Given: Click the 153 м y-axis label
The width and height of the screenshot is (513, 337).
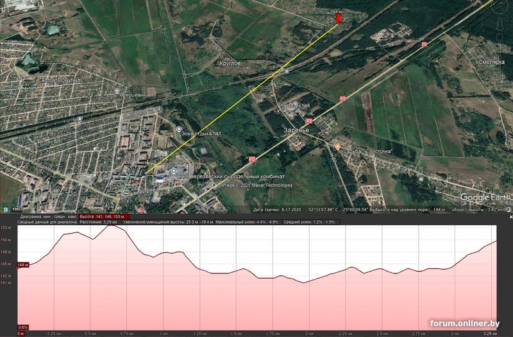Looking at the screenshot, I should (x=5, y=227).
